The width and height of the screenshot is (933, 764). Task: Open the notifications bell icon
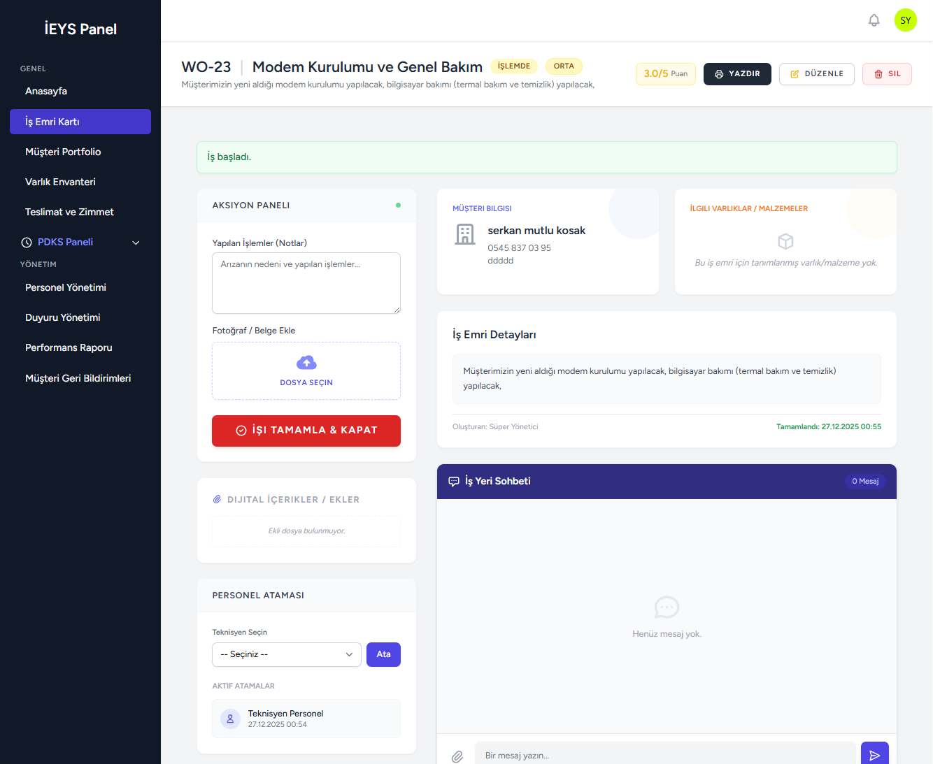coord(874,20)
